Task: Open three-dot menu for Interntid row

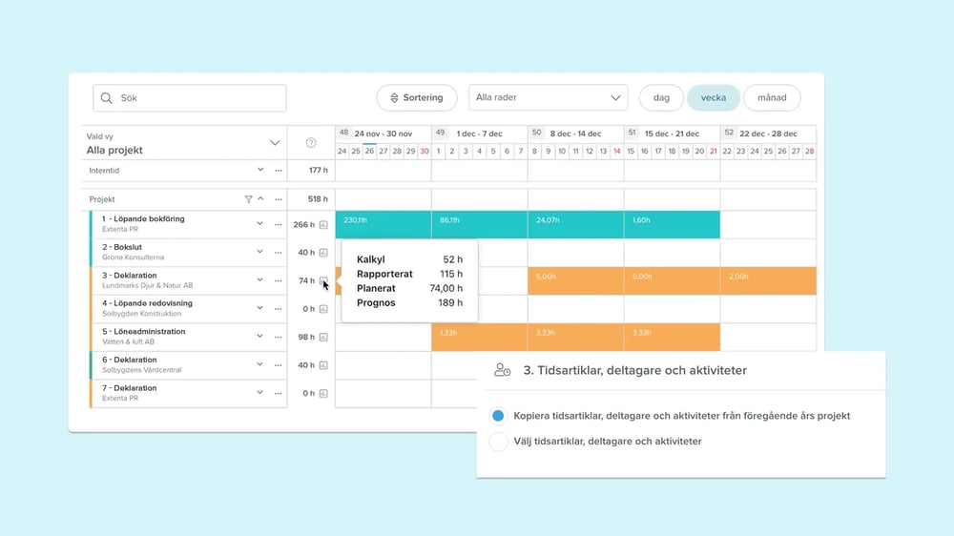Action: tap(279, 171)
